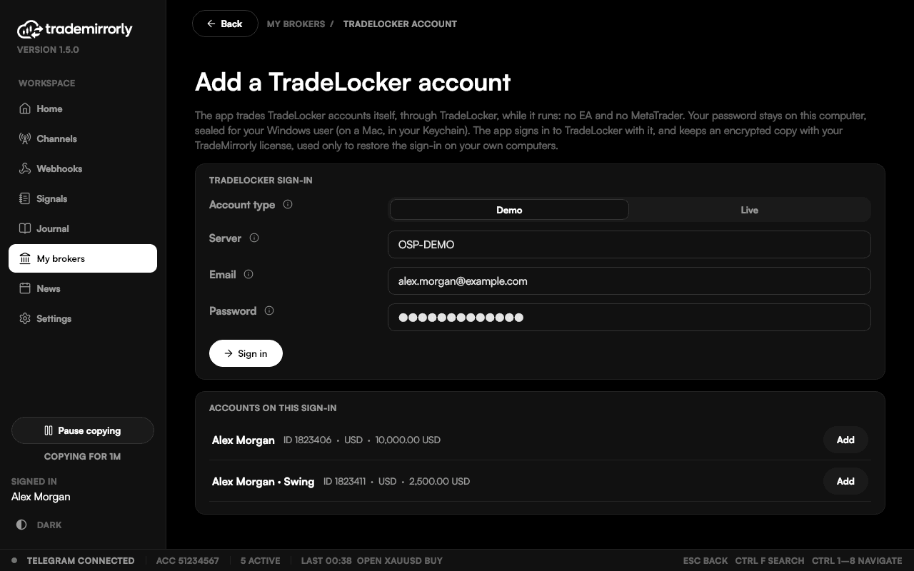
Task: Go to Webhooks in the sidebar
Action: coord(83,168)
